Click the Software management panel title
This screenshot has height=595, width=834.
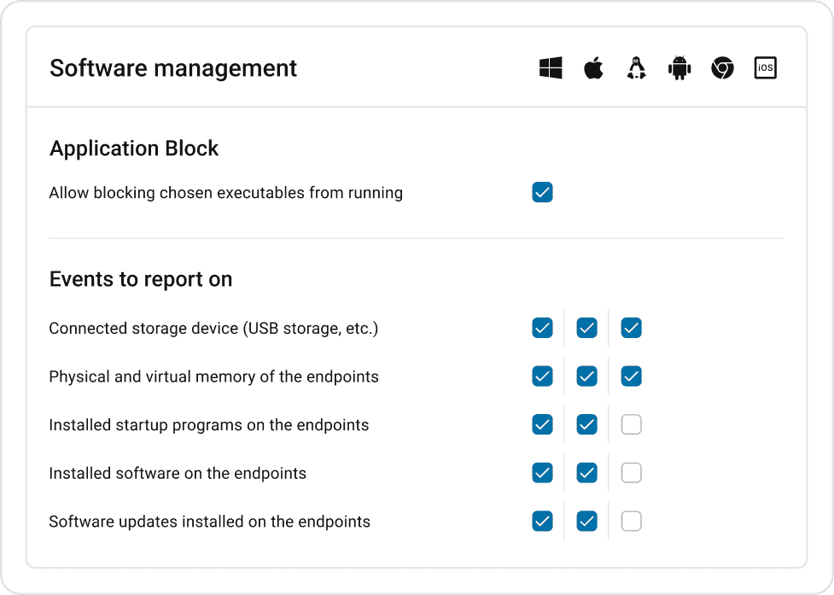coord(173,68)
